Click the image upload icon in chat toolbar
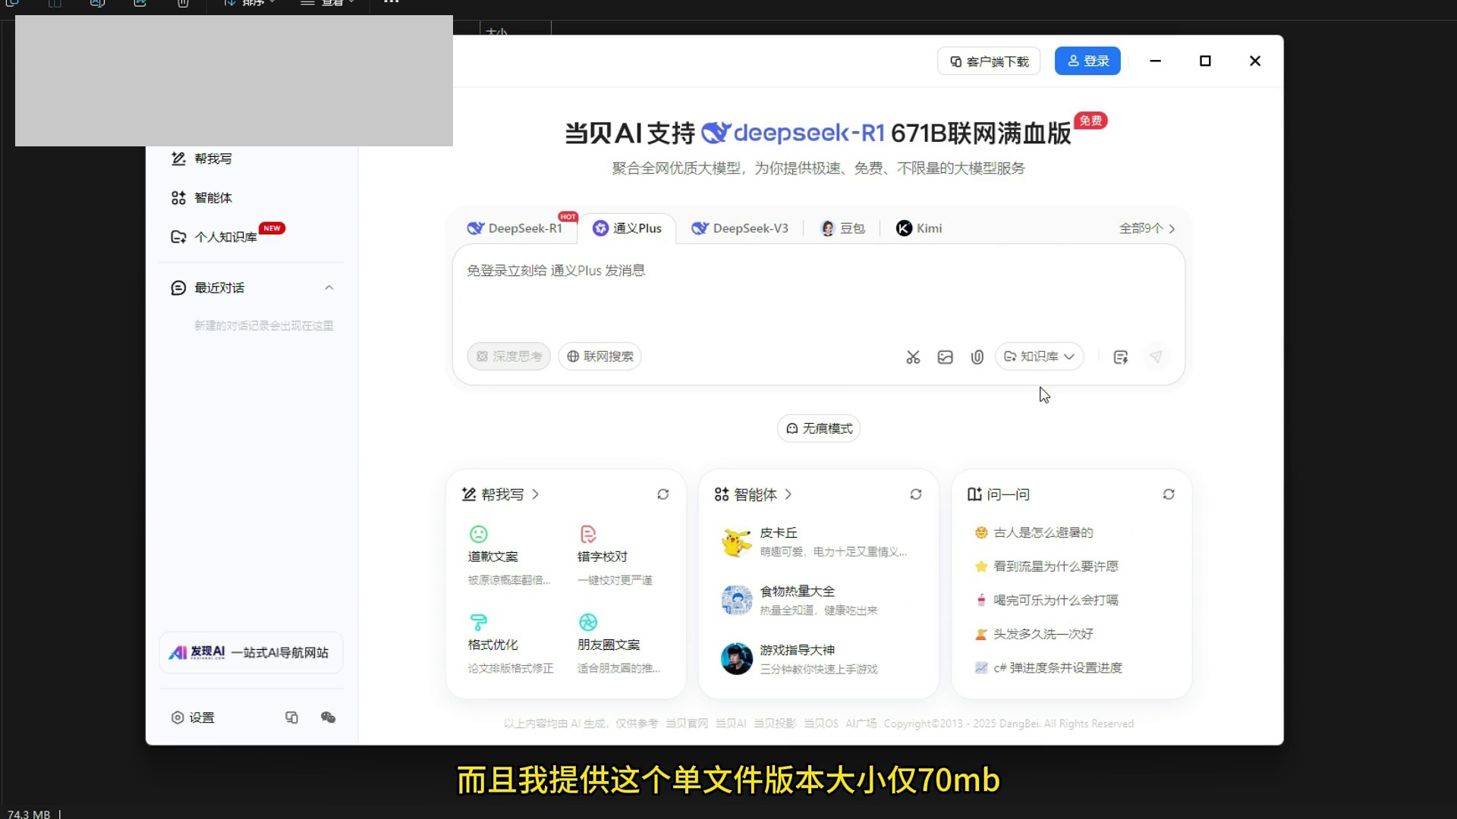The height and width of the screenshot is (819, 1457). (x=945, y=356)
